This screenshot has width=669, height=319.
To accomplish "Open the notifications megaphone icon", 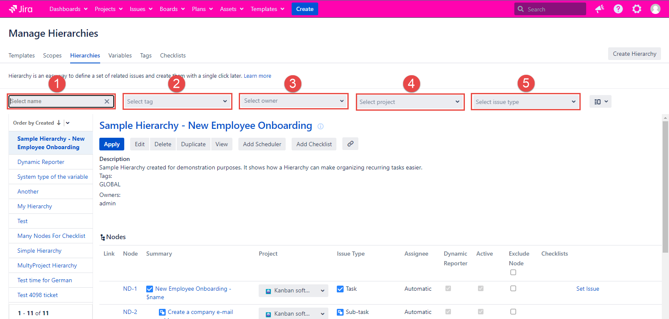I will click(x=599, y=9).
